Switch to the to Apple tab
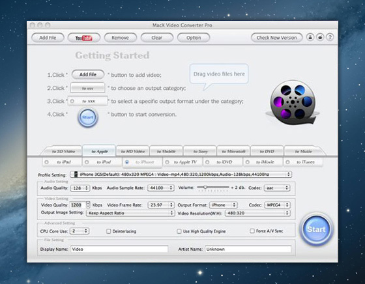 tap(99, 151)
